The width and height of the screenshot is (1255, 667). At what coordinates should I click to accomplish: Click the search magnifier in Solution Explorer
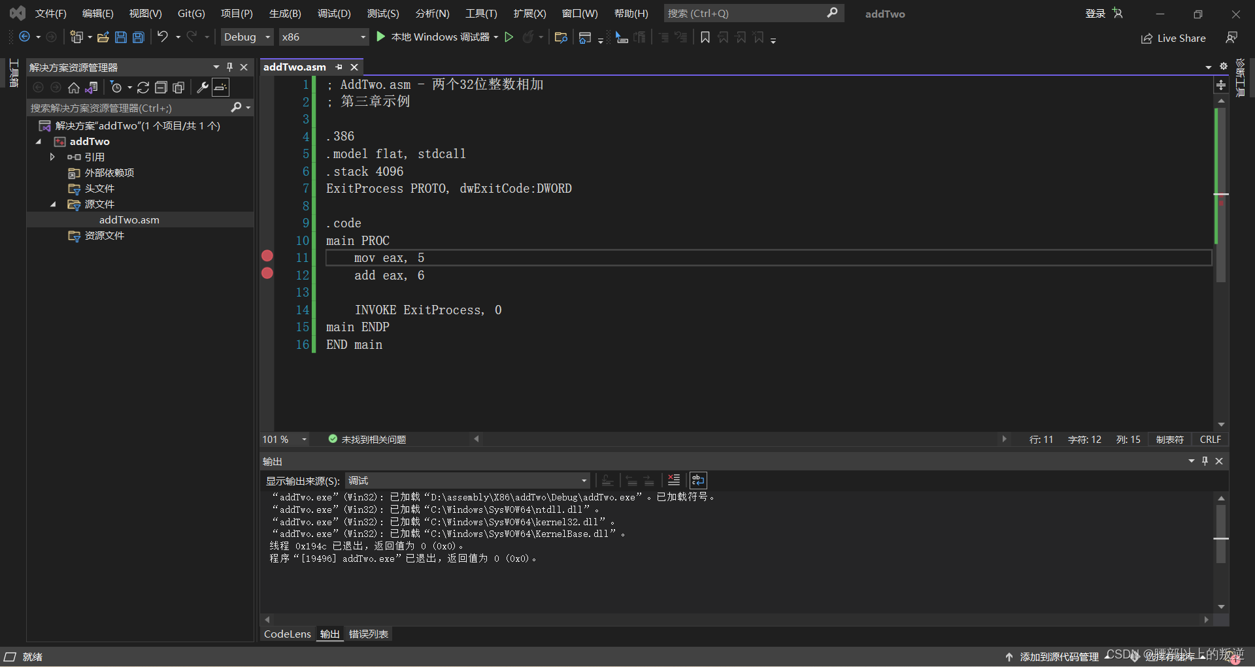pyautogui.click(x=237, y=107)
